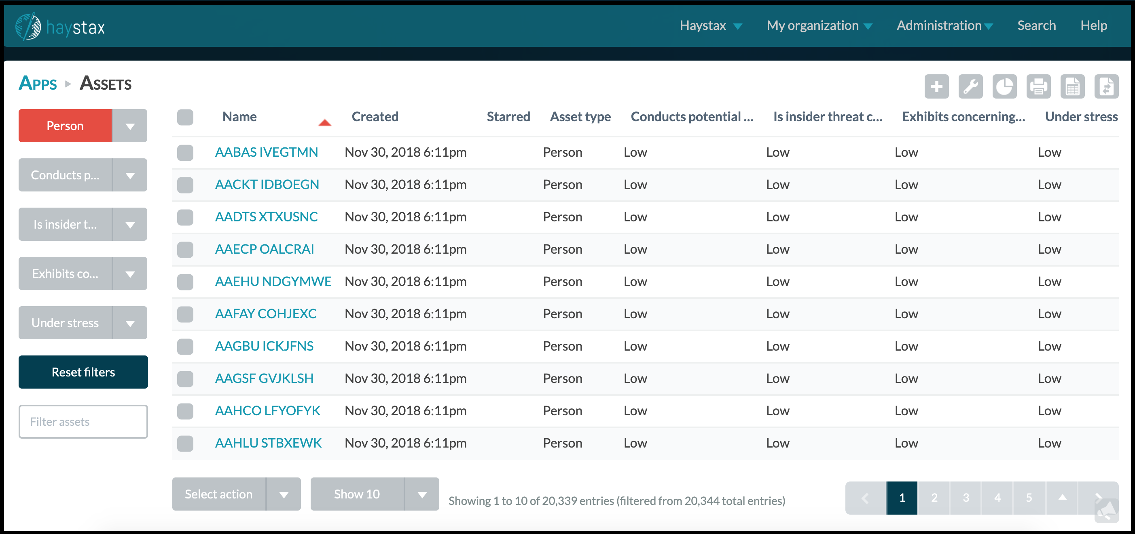Open the asset AAGSF GVJKLSH

click(264, 378)
